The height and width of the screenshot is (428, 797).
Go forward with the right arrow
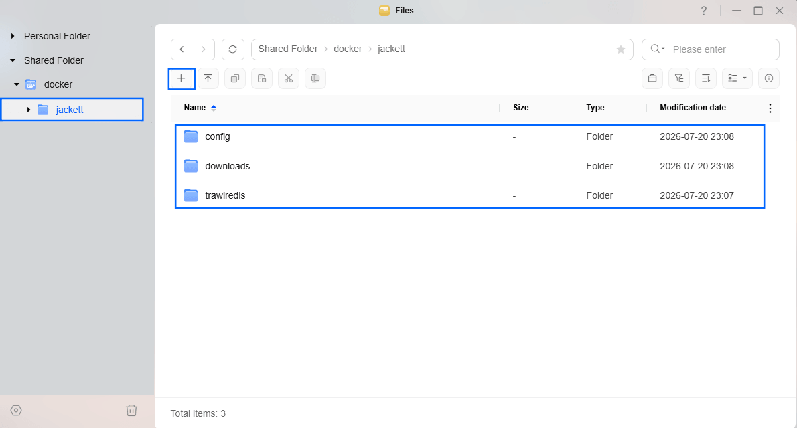pyautogui.click(x=204, y=49)
